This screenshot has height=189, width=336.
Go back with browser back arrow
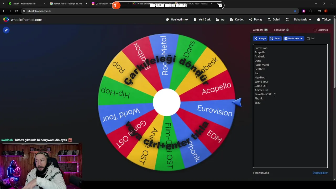coord(4,11)
